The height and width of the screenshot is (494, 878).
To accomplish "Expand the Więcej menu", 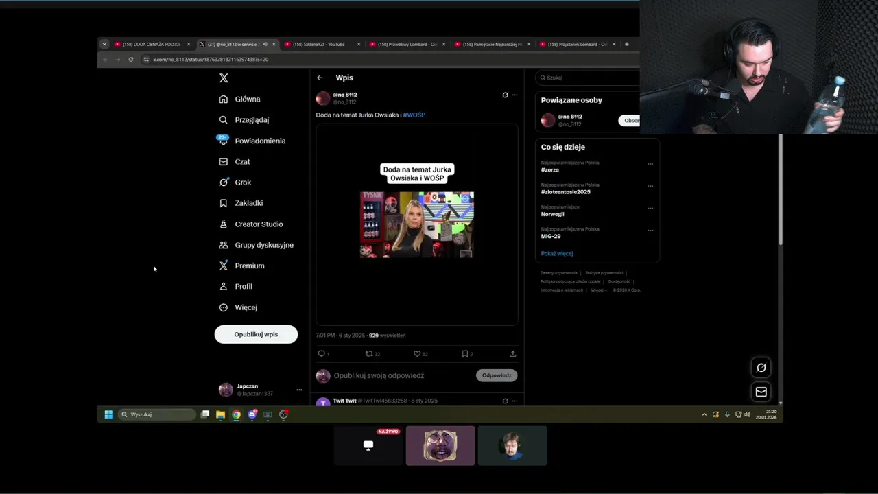I will click(x=238, y=307).
